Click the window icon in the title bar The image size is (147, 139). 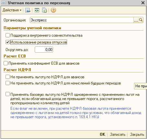[4, 3]
